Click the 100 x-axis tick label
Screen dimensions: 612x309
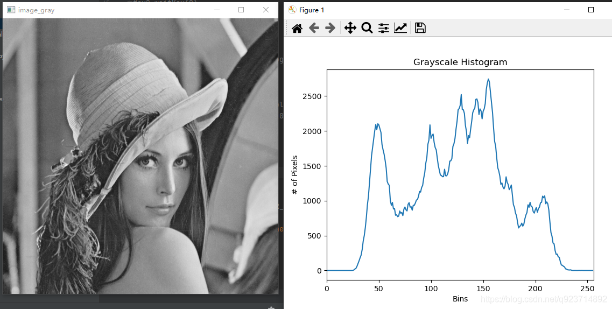click(431, 289)
